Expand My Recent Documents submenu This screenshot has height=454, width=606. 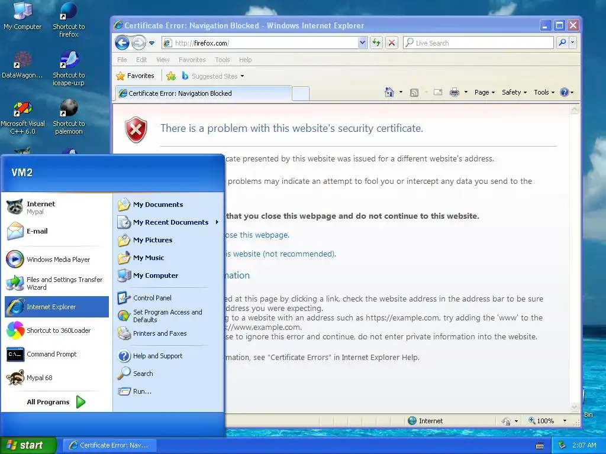tap(169, 222)
